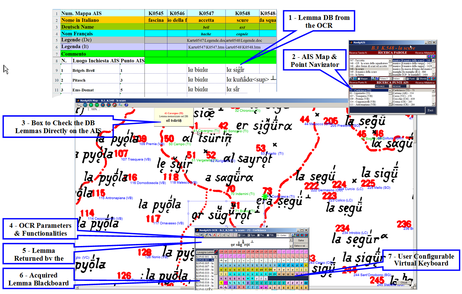Select '547 - l'accetta' in map list
The width and height of the screenshot is (462, 294).
click(369, 60)
